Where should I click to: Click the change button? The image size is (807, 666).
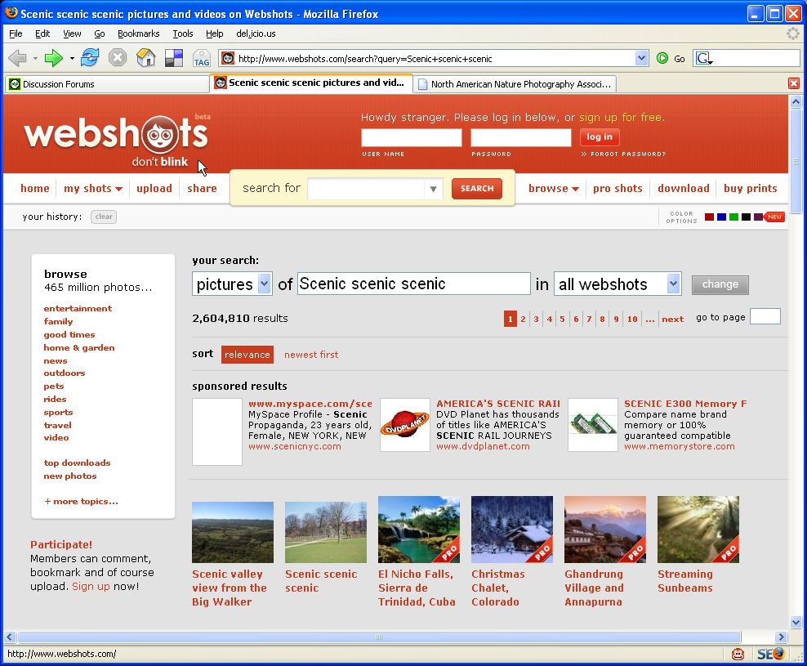coord(720,284)
